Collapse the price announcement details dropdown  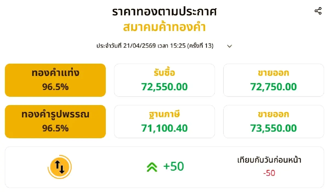pyautogui.click(x=230, y=46)
